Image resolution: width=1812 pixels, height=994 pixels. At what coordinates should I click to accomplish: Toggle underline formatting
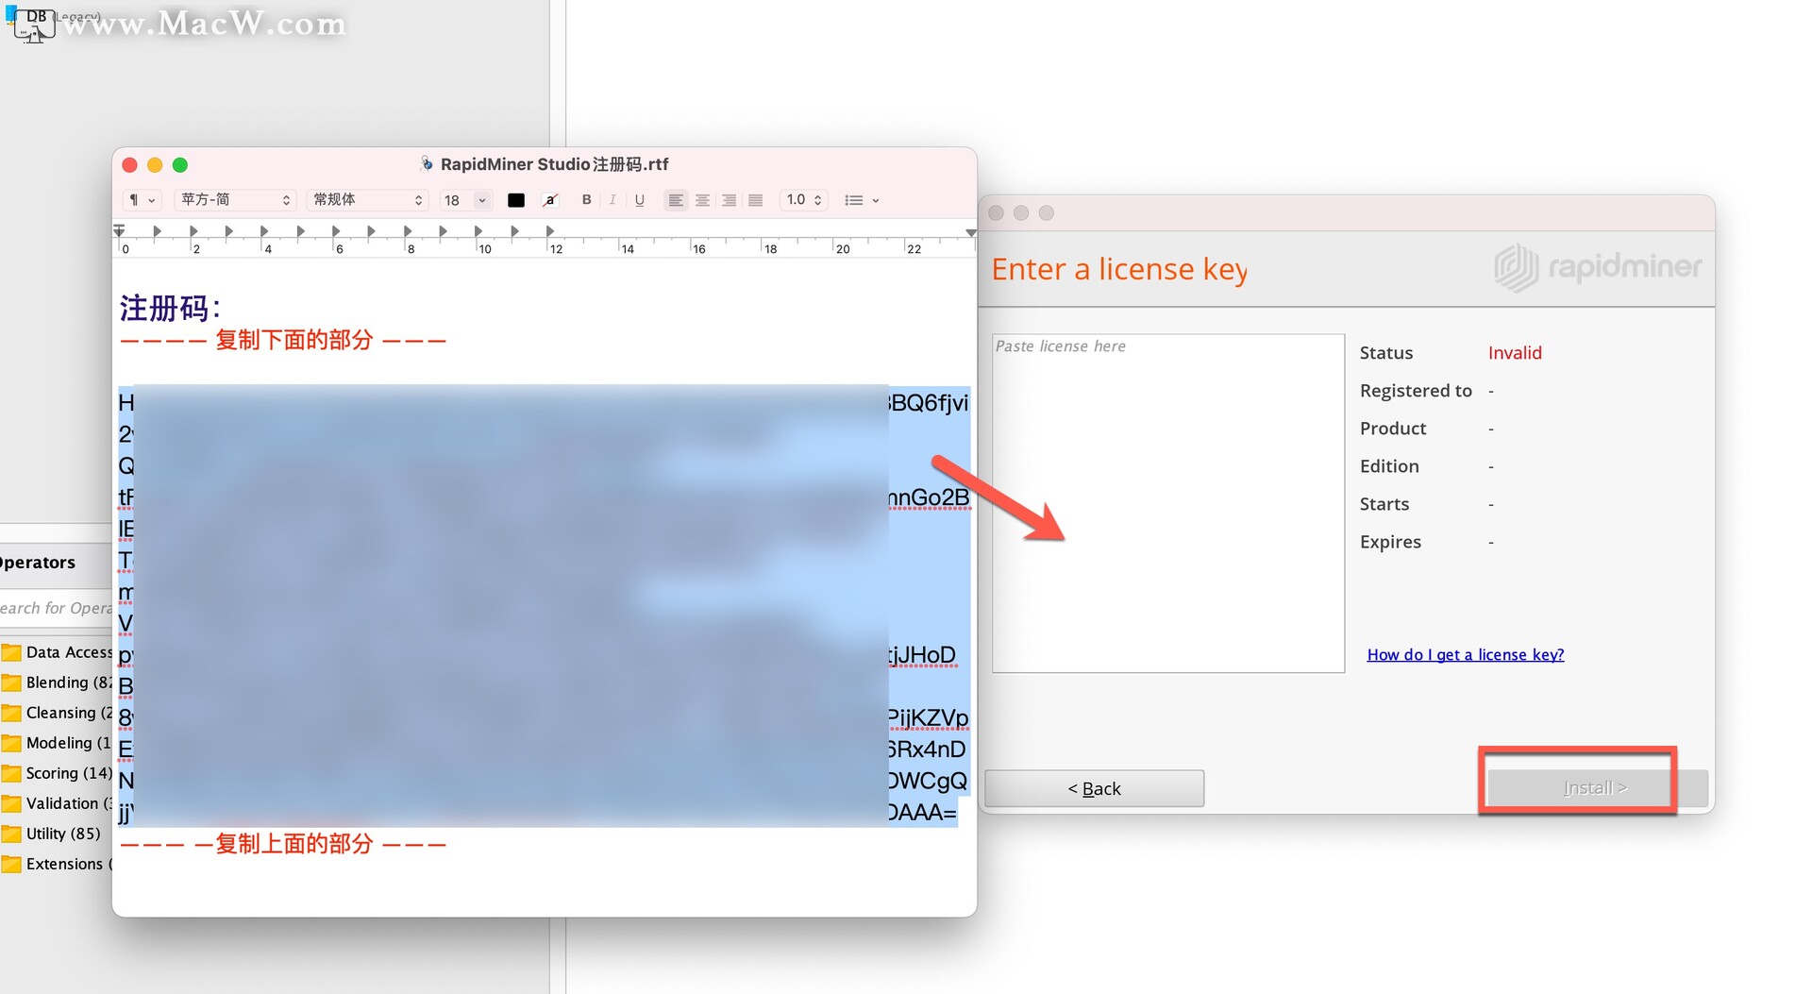[639, 200]
